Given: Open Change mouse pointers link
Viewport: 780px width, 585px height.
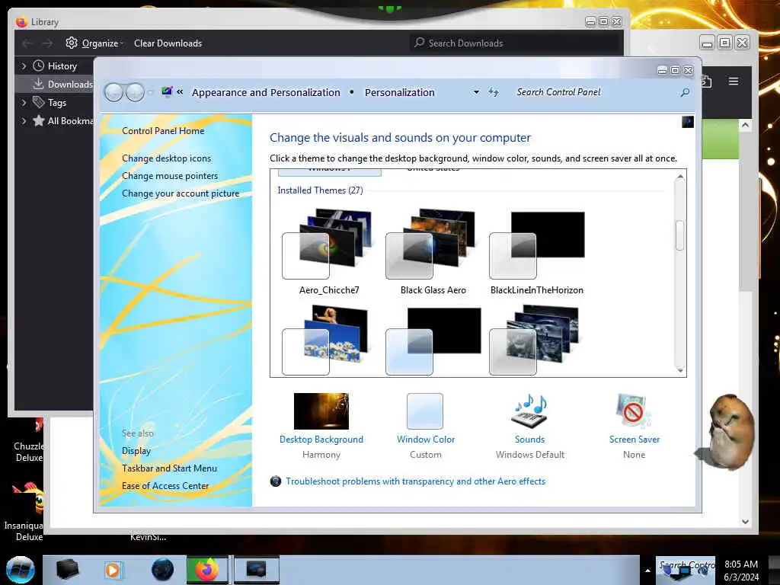Looking at the screenshot, I should tap(170, 176).
